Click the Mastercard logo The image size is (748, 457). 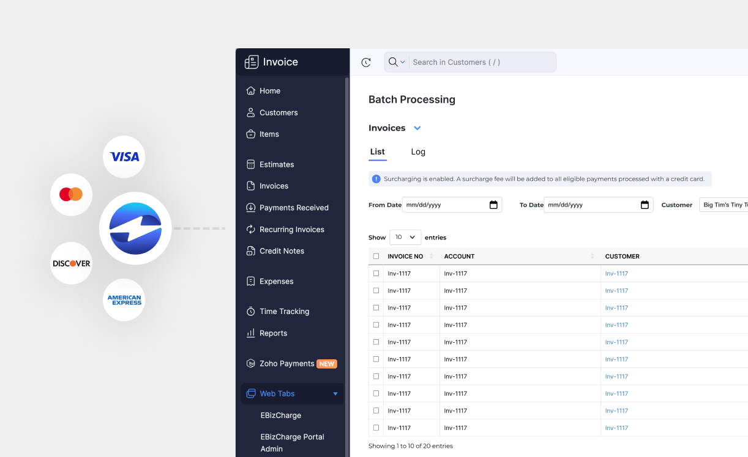tap(71, 194)
